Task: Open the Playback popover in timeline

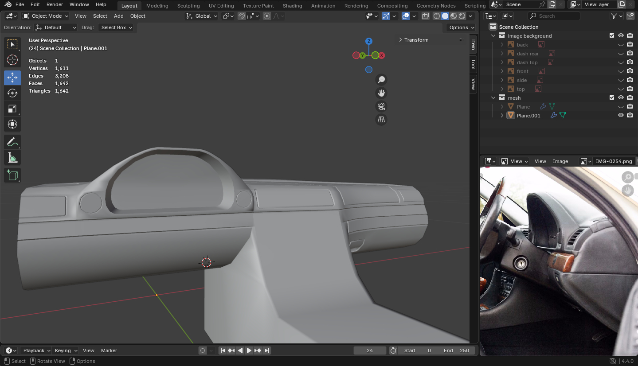Action: [35, 350]
